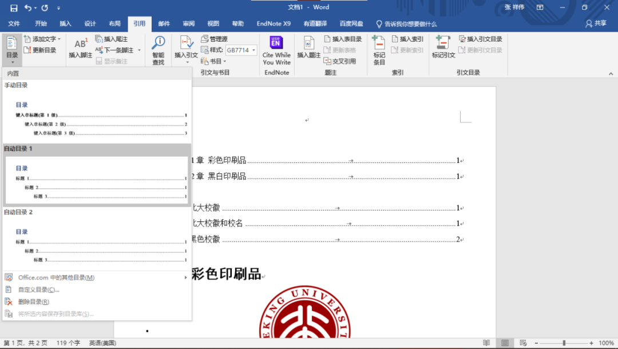Screen dimensions: 618x349
Task: Open the Review (审阅) tab
Action: [189, 23]
